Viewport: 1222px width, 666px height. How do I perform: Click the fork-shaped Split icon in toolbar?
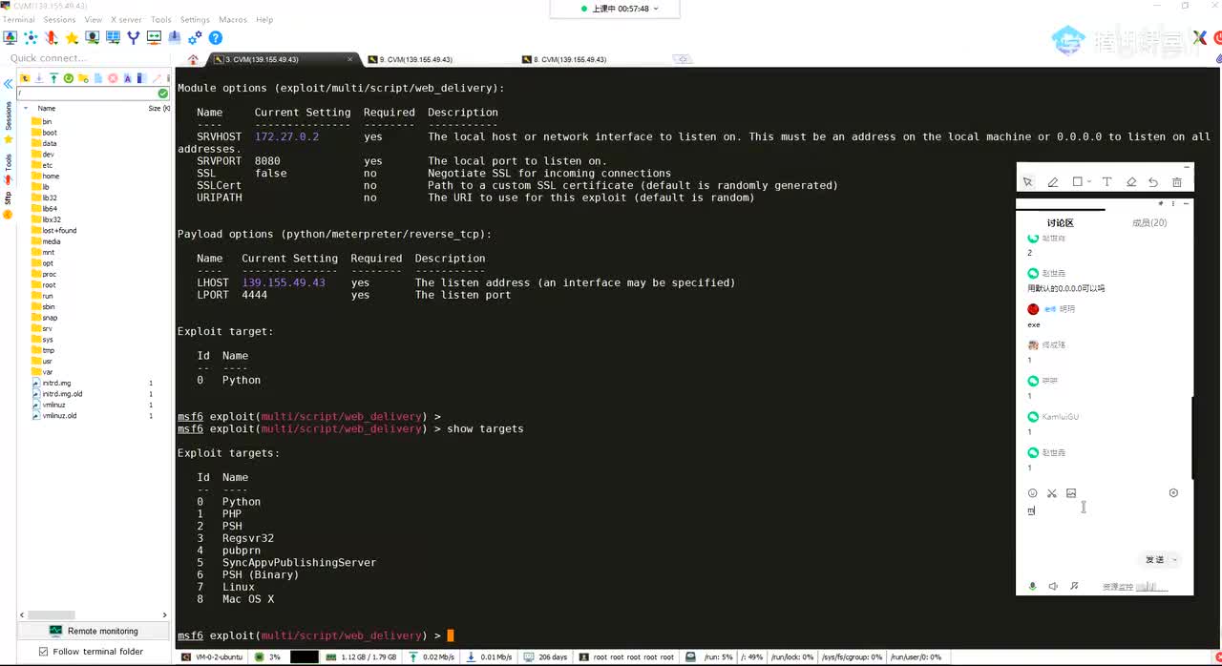click(134, 38)
